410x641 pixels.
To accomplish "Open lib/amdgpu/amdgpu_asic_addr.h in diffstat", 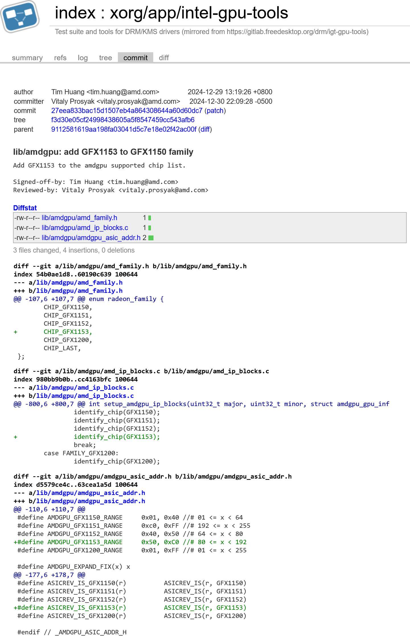I will point(91,237).
